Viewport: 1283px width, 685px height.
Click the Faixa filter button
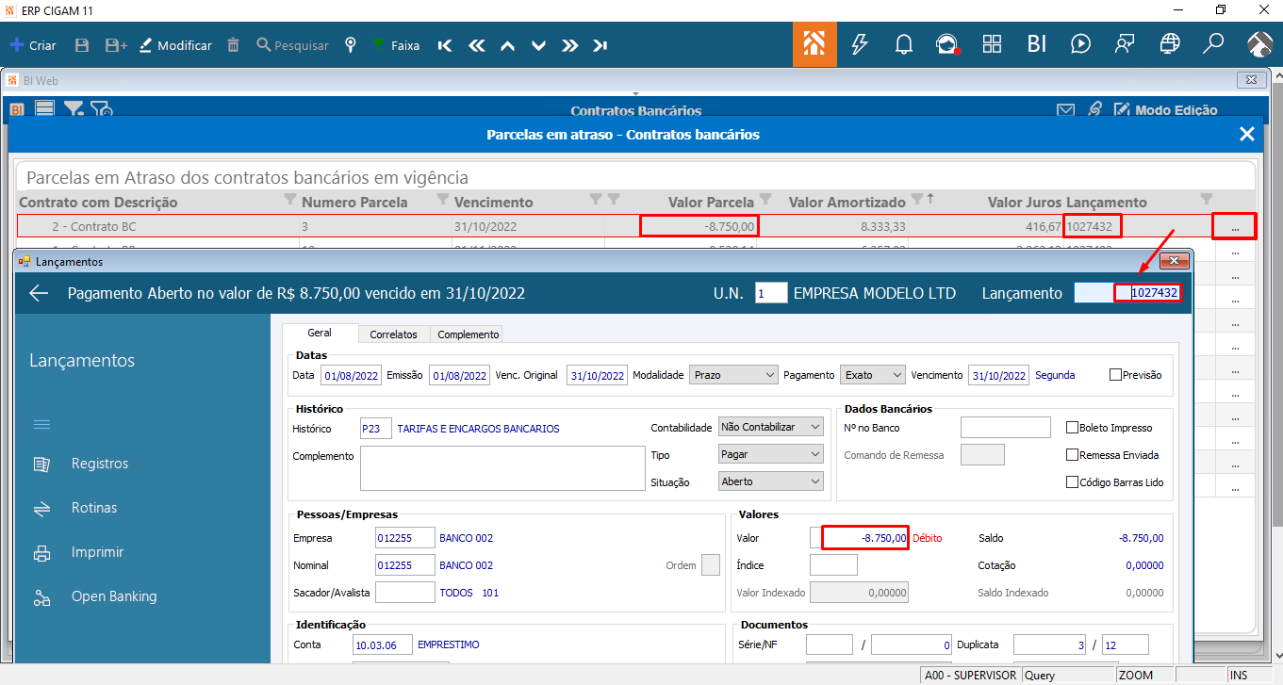396,45
